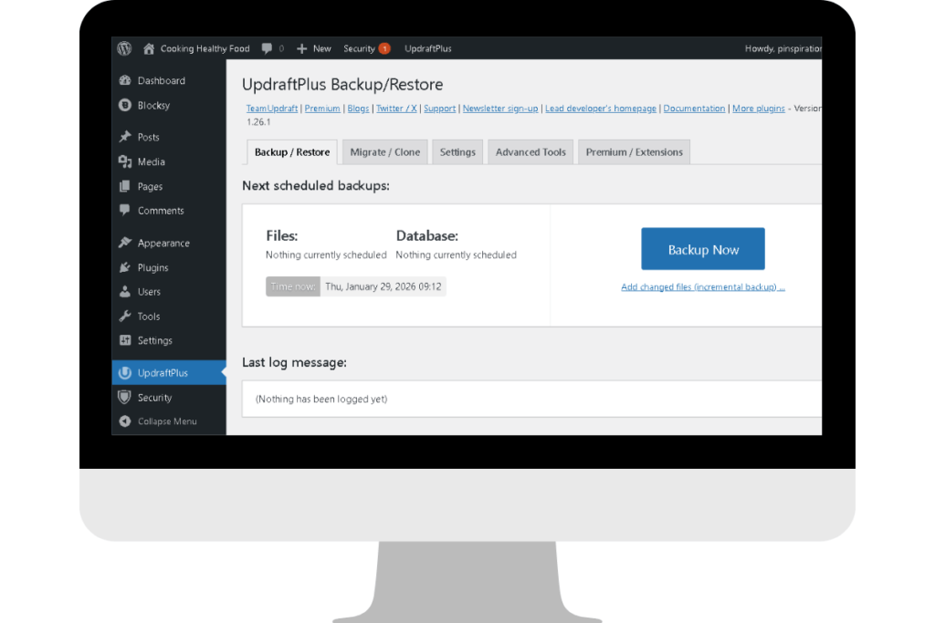The height and width of the screenshot is (623, 935).
Task: Open the Pages sidebar icon
Action: (124, 186)
